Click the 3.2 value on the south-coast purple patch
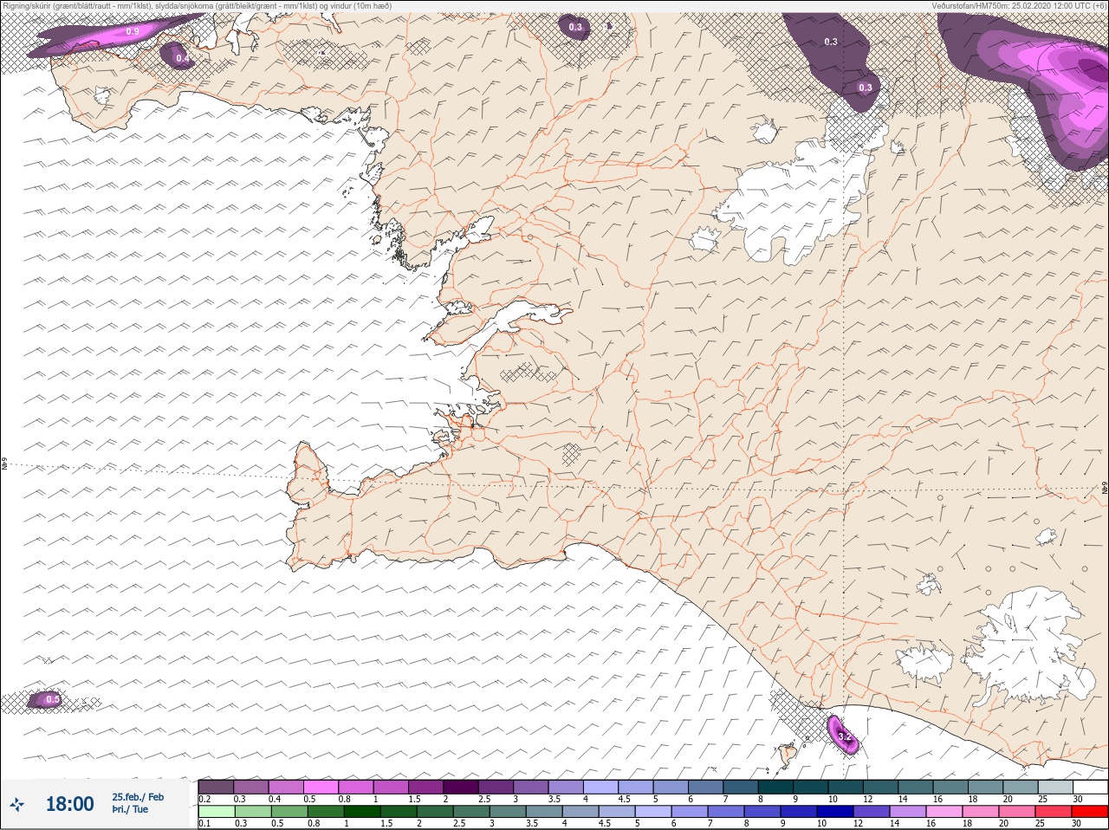This screenshot has width=1109, height=830. point(845,736)
